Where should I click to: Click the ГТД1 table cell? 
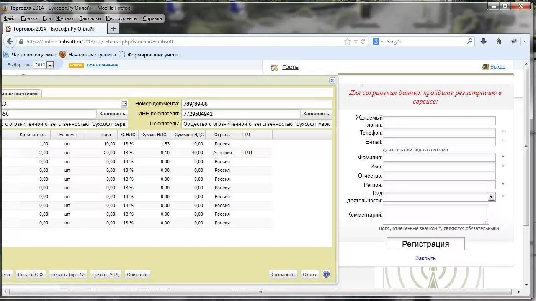click(x=247, y=153)
